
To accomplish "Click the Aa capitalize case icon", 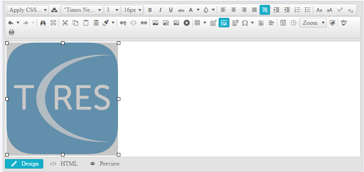I will coord(320,10).
